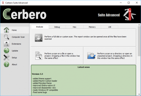141x96 pixels.
Task: Click the directory scan folder icon
Action: pos(91,56)
